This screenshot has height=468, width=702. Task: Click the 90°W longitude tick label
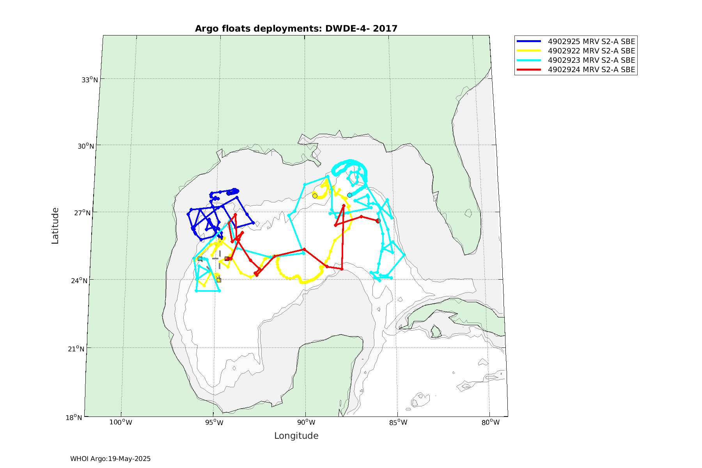(x=306, y=422)
